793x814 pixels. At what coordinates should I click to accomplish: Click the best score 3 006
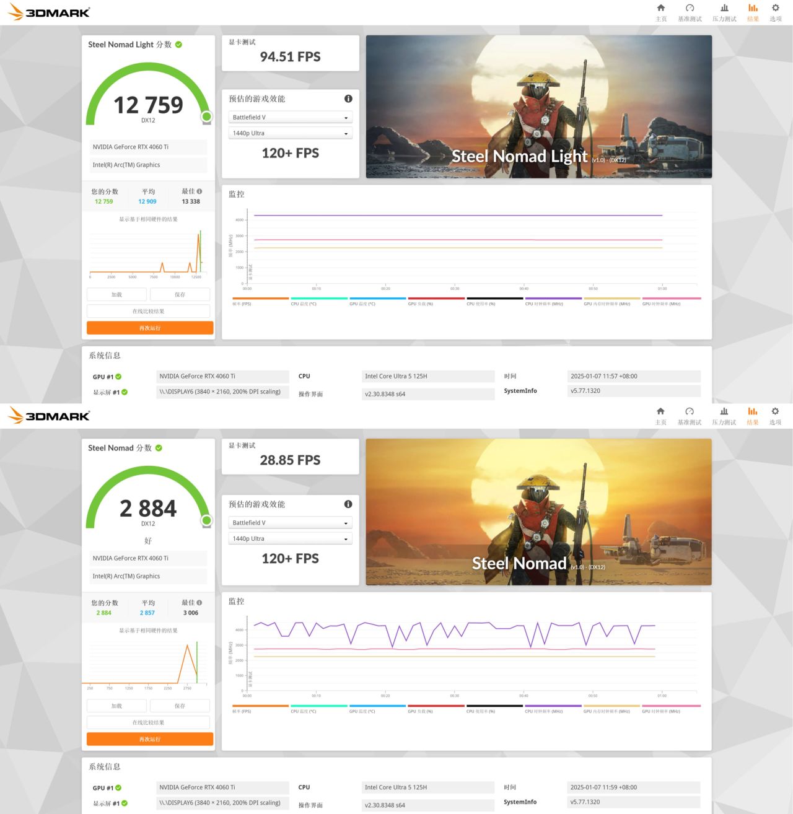191,613
